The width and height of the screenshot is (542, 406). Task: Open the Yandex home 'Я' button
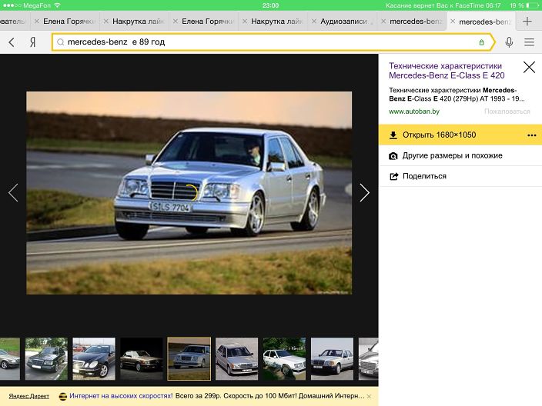pos(32,42)
